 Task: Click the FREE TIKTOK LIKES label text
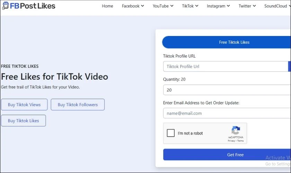(x=20, y=66)
